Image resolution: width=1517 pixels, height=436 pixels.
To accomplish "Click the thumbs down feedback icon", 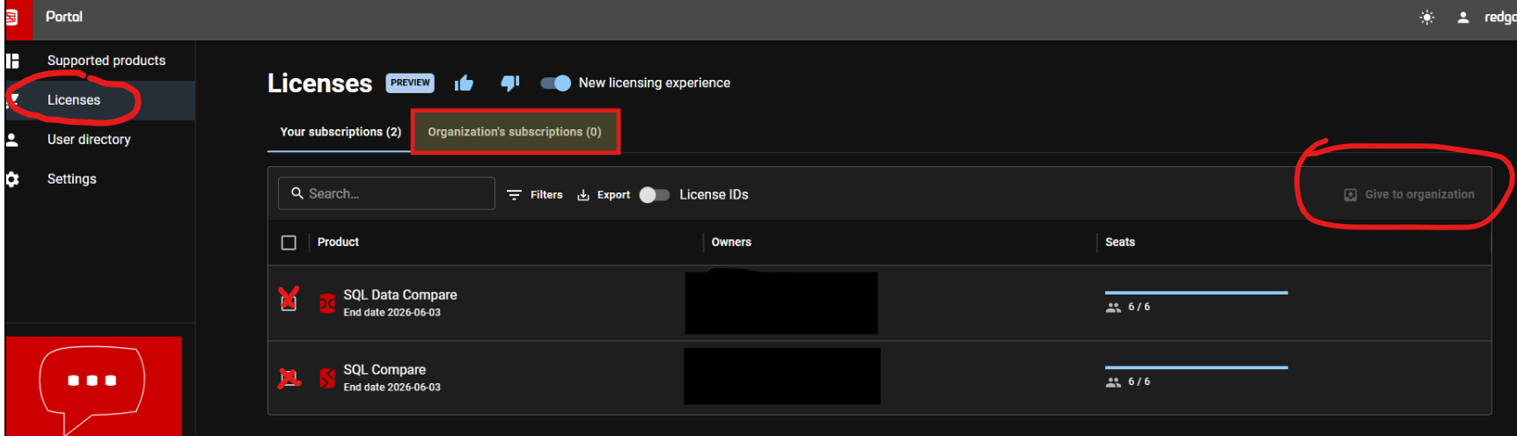I will pos(509,84).
